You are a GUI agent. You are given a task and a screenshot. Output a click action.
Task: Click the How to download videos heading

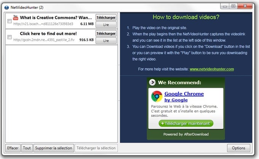186,17
